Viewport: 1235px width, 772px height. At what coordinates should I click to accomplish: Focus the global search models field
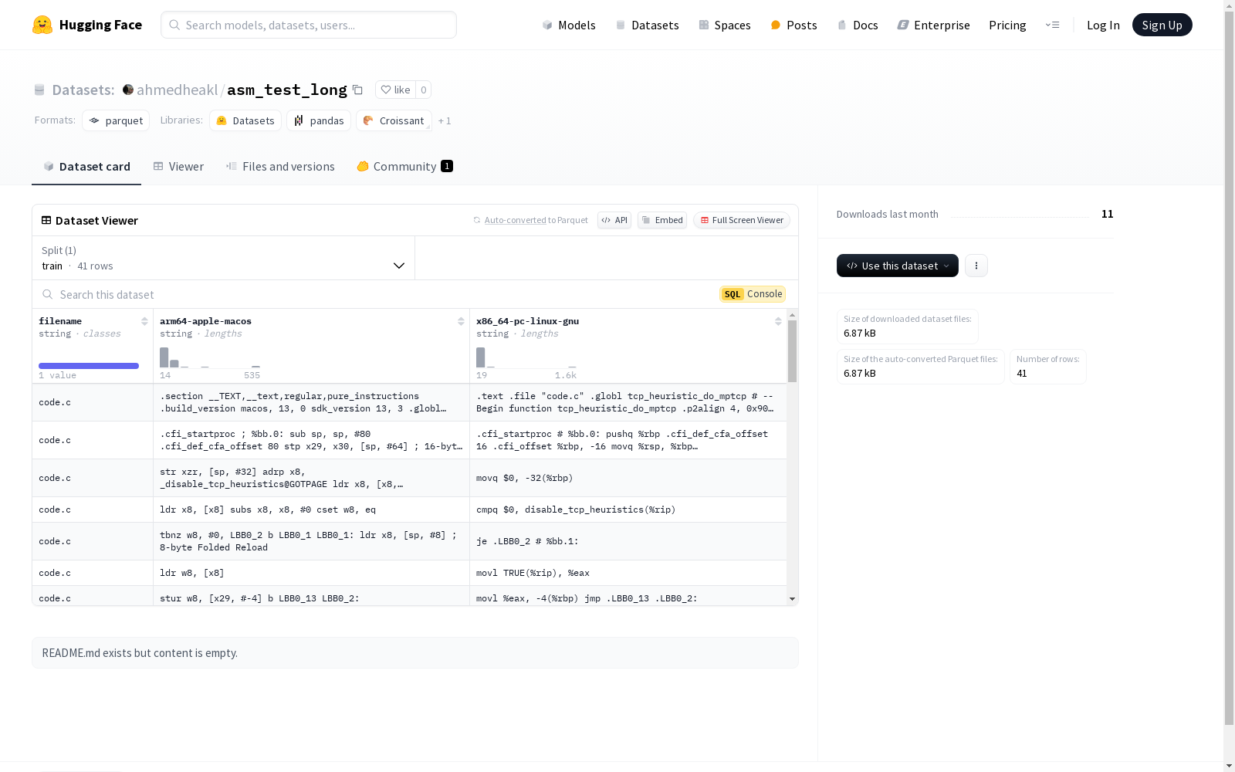point(309,25)
